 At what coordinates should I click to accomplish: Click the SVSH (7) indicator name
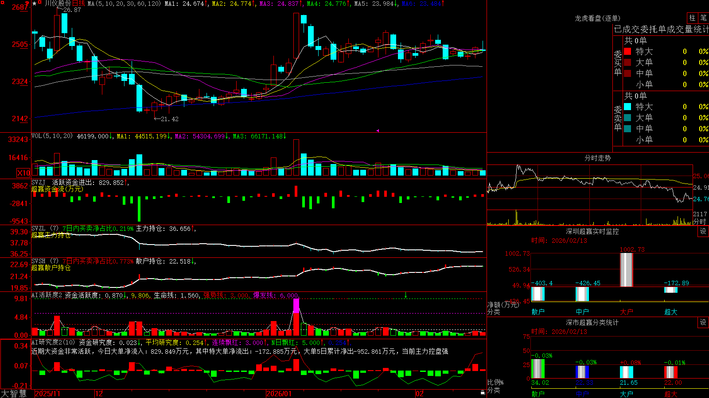(45, 261)
